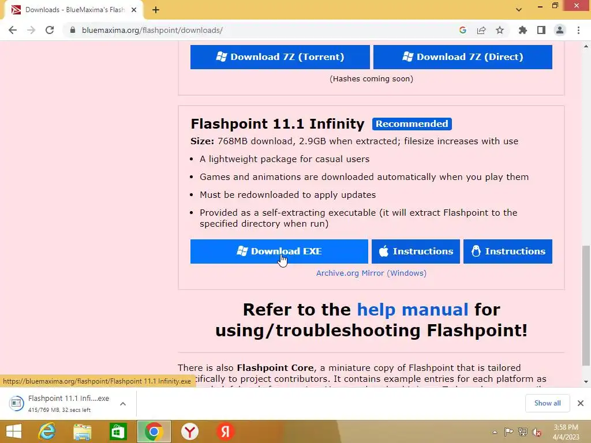This screenshot has height=443, width=591.
Task: Open Google icon in address bar
Action: 463,30
